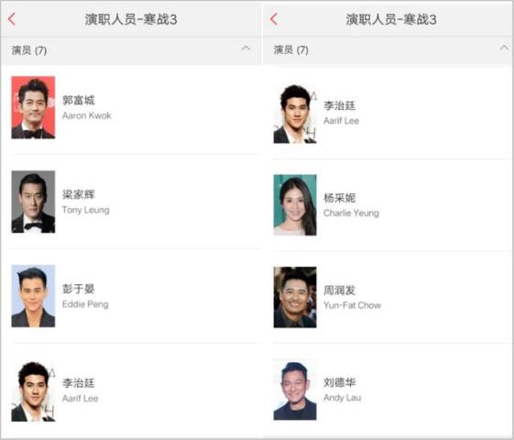Open 周润发 Yun-Fat Chow profile photo
Image resolution: width=514 pixels, height=440 pixels.
295,297
